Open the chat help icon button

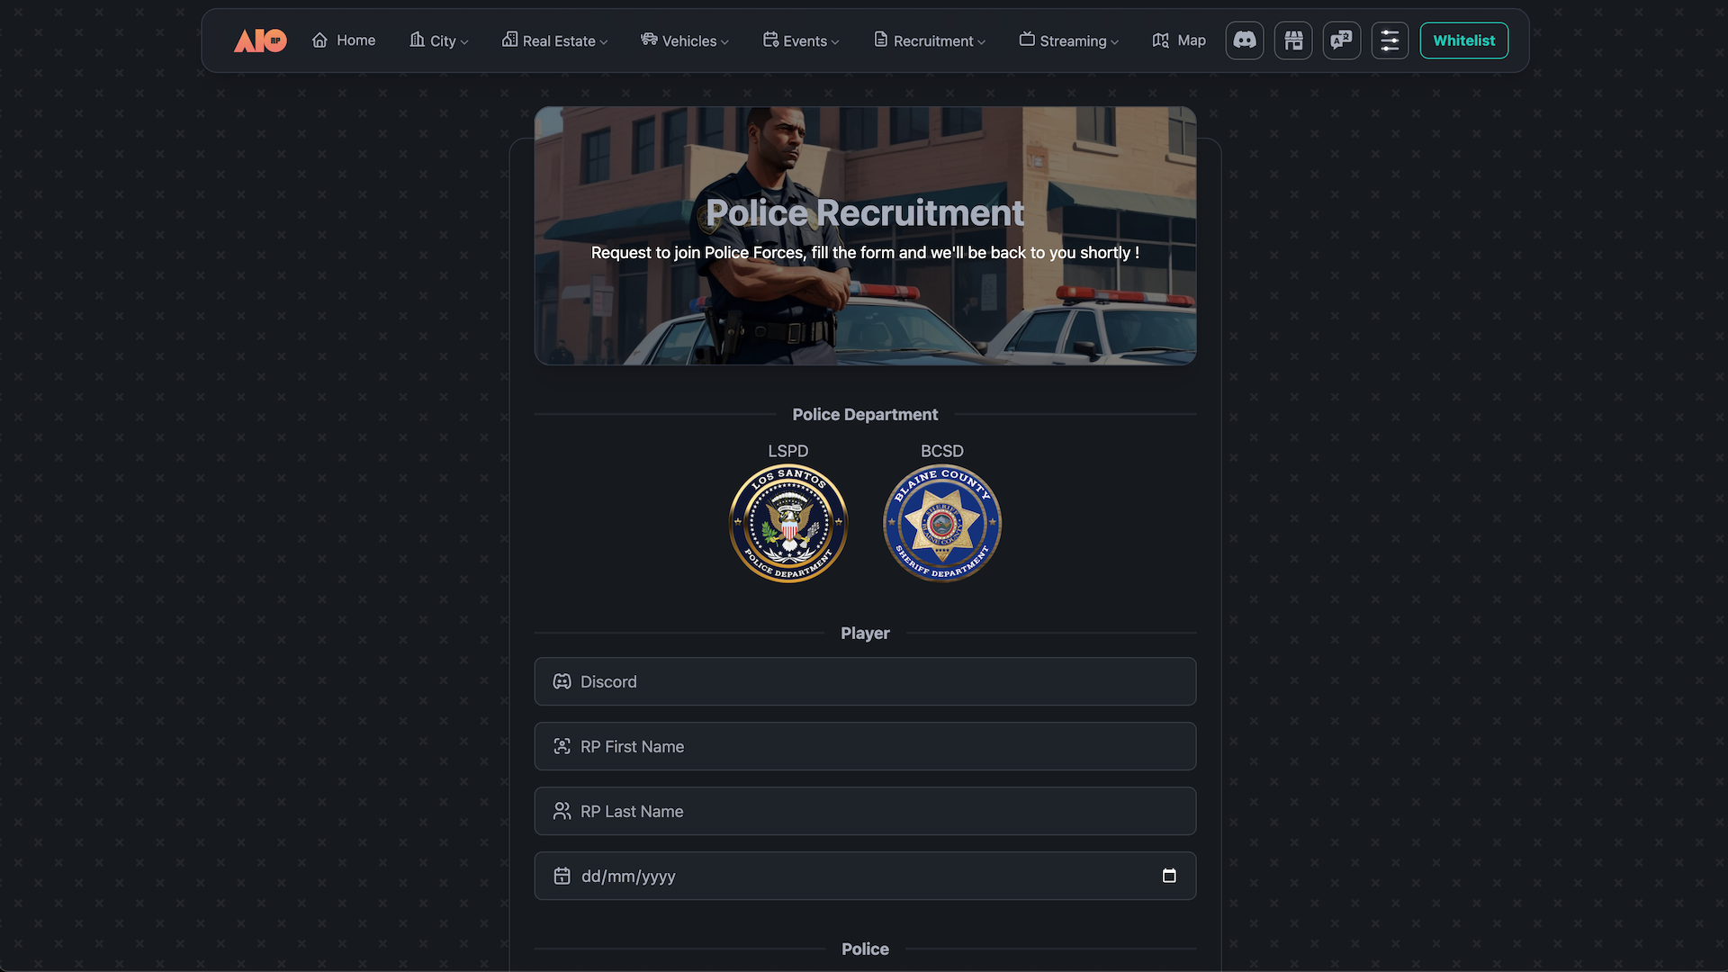1342,40
